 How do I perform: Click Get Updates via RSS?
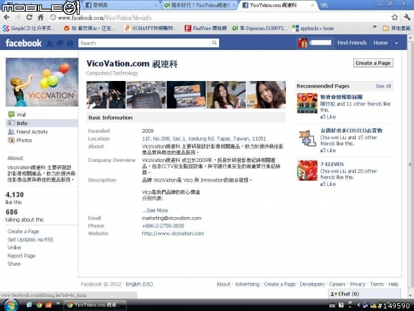(30, 240)
